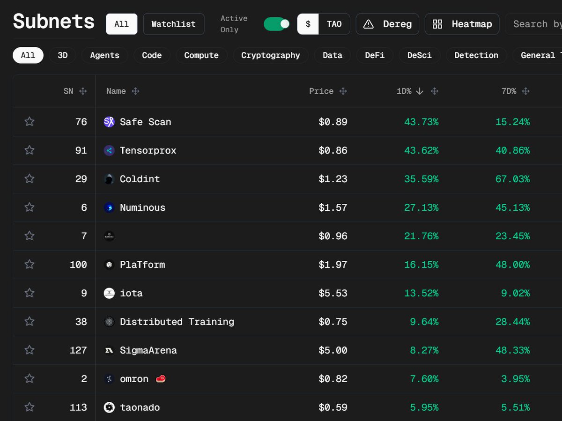The image size is (562, 421).
Task: Click the 1D% descending sort arrow
Action: [420, 91]
